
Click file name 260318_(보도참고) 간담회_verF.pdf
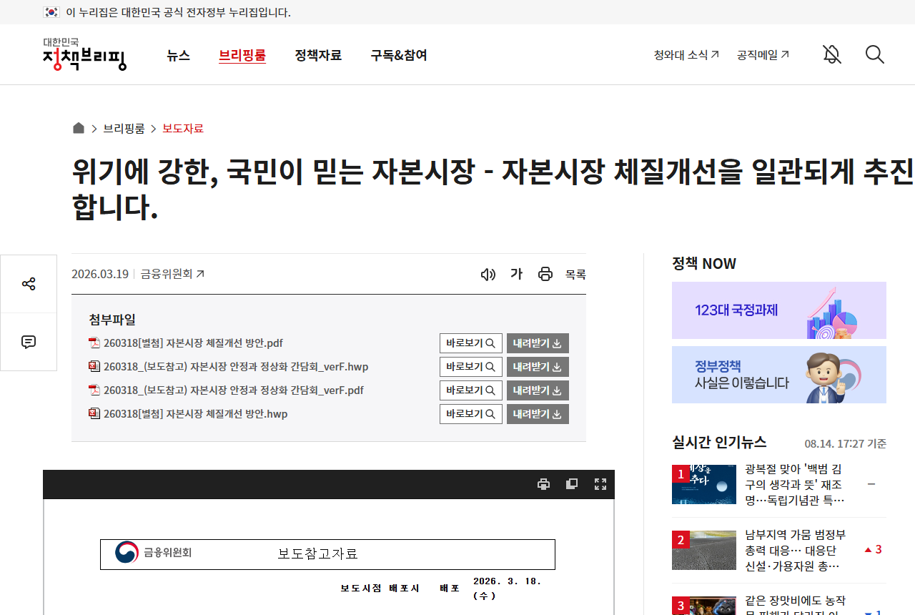point(234,390)
